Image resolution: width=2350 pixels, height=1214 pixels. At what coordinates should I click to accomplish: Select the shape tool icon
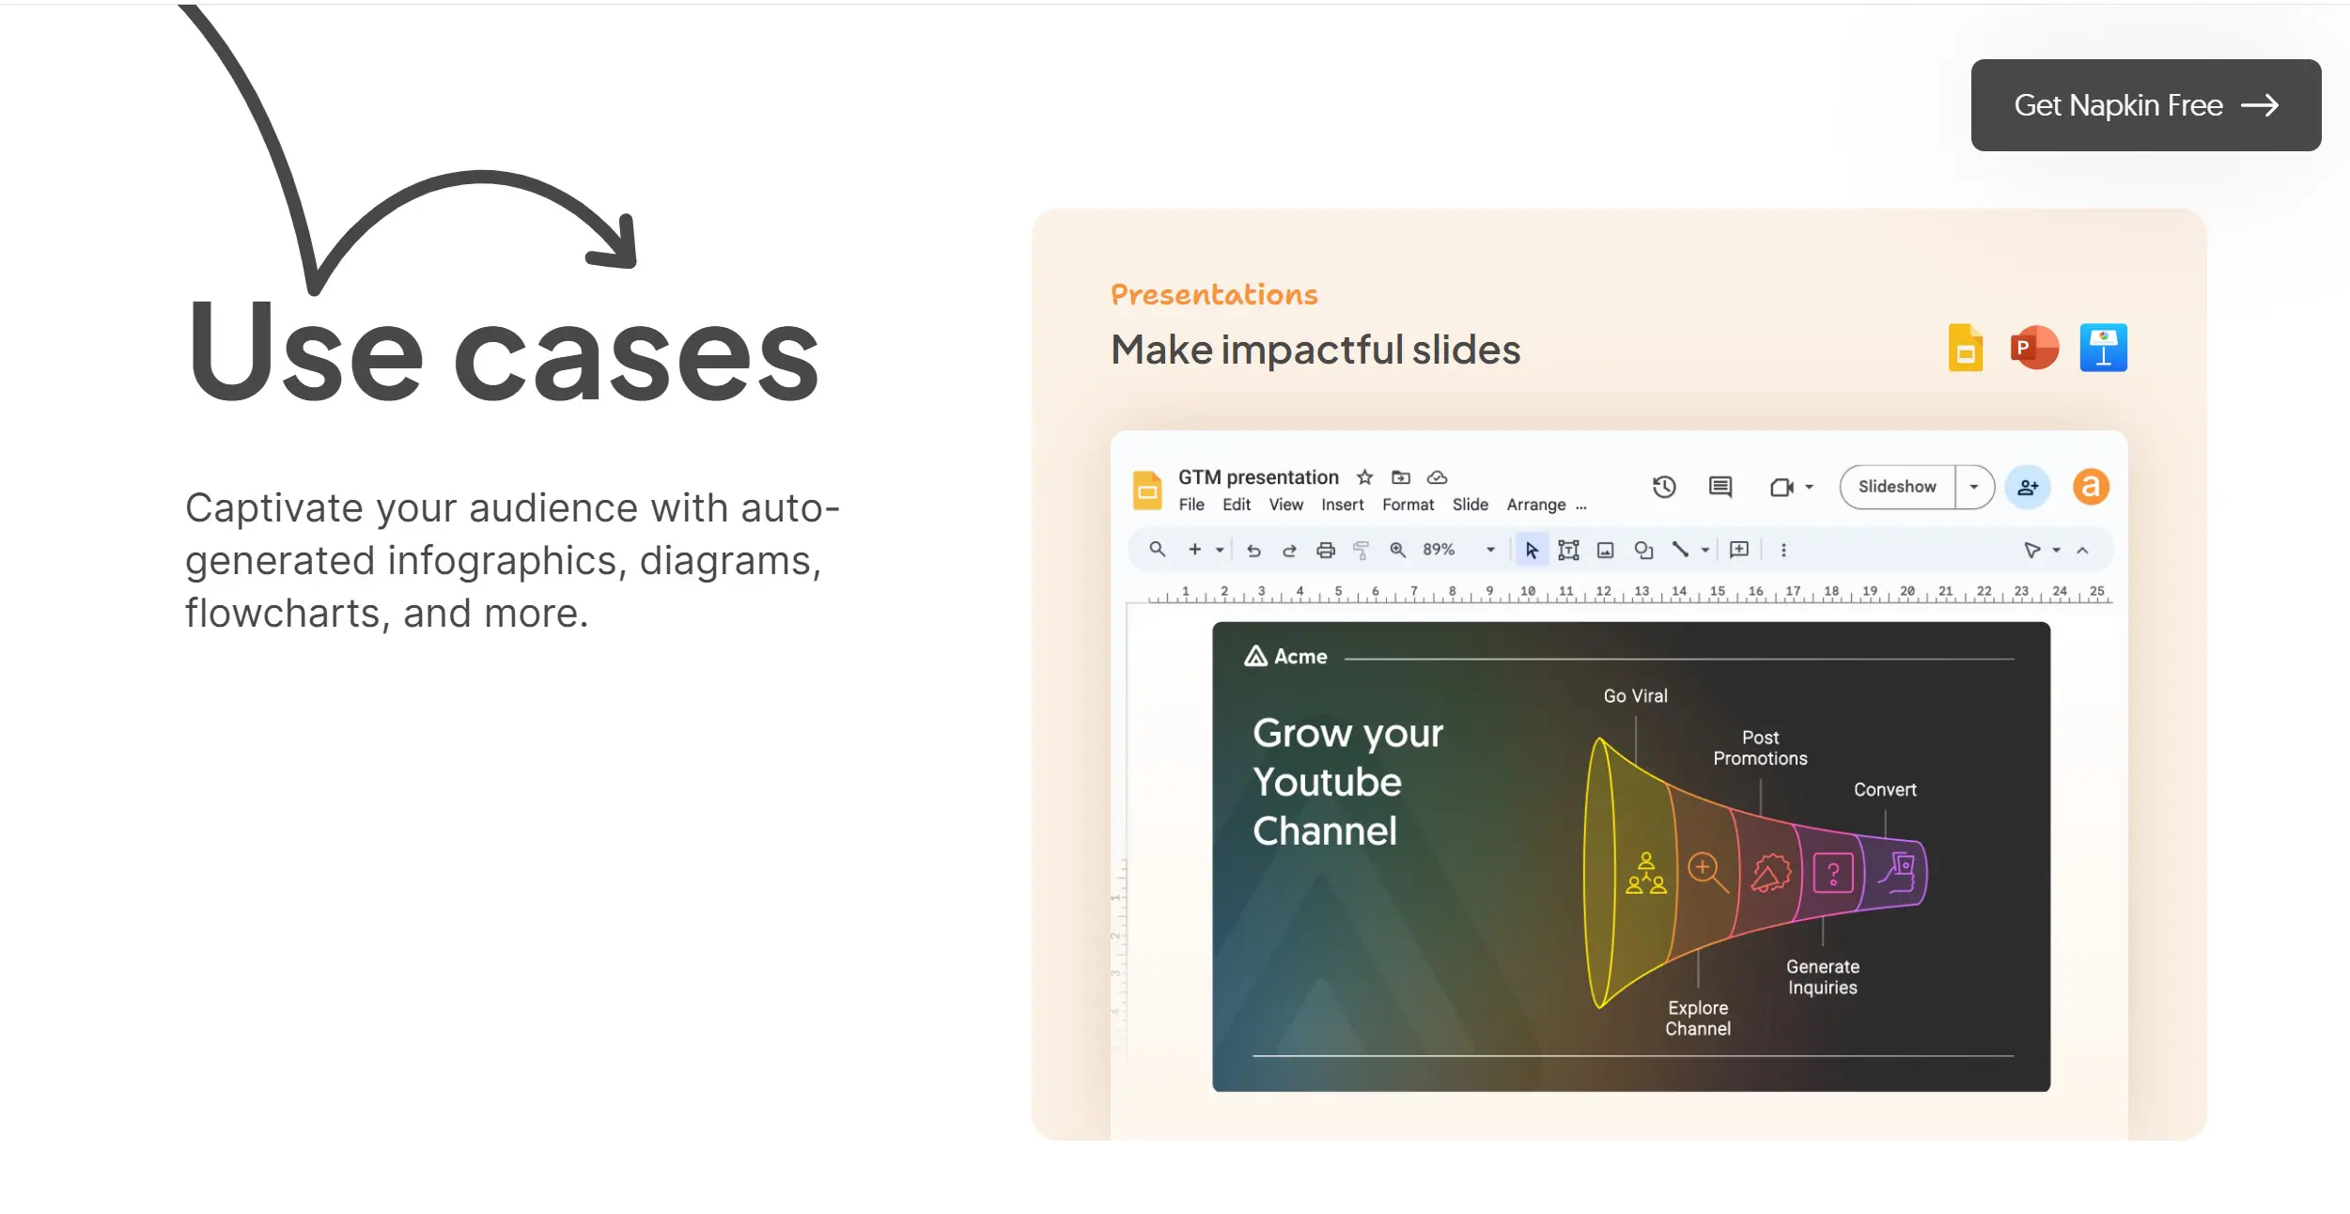point(1643,551)
